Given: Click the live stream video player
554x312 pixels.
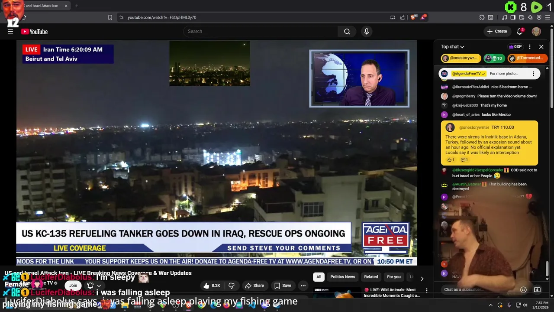Looking at the screenshot, I should (217, 153).
